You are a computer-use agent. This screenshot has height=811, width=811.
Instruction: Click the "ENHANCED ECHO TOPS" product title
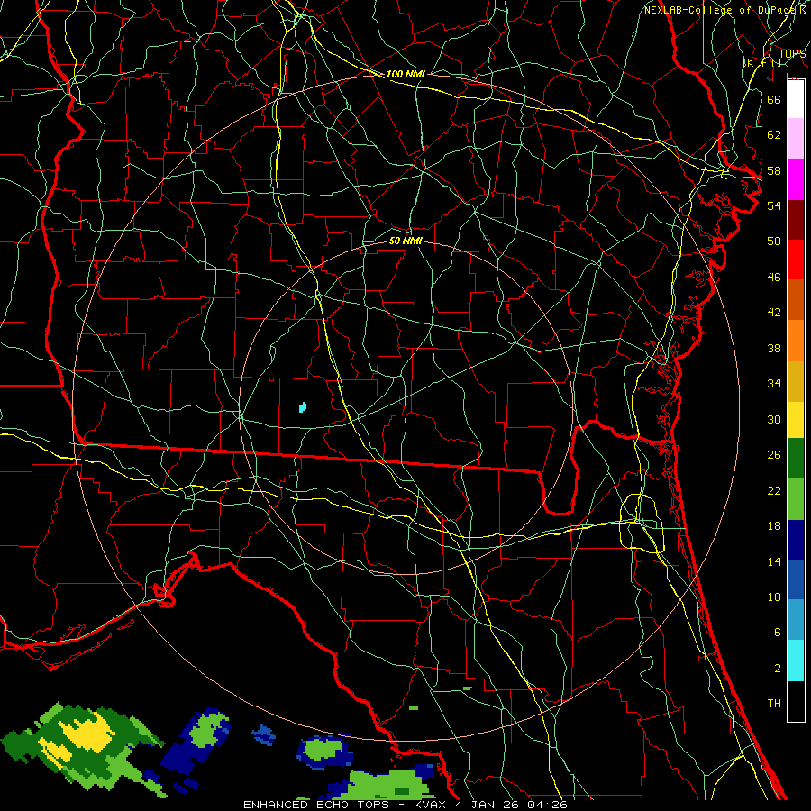[316, 805]
